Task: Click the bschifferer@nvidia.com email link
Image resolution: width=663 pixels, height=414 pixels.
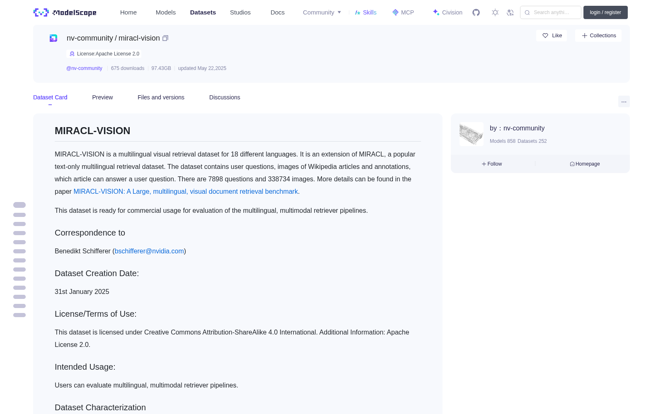Action: tap(149, 251)
